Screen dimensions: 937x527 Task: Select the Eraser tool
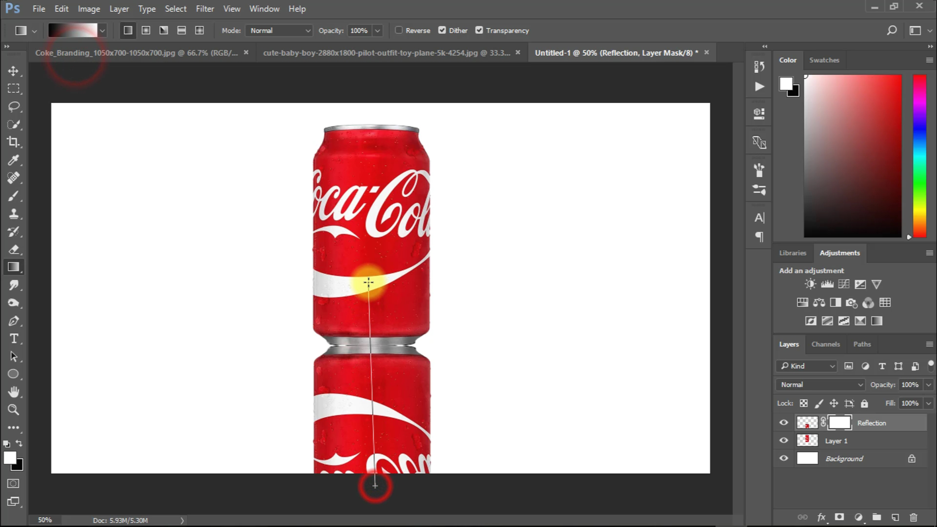point(13,249)
